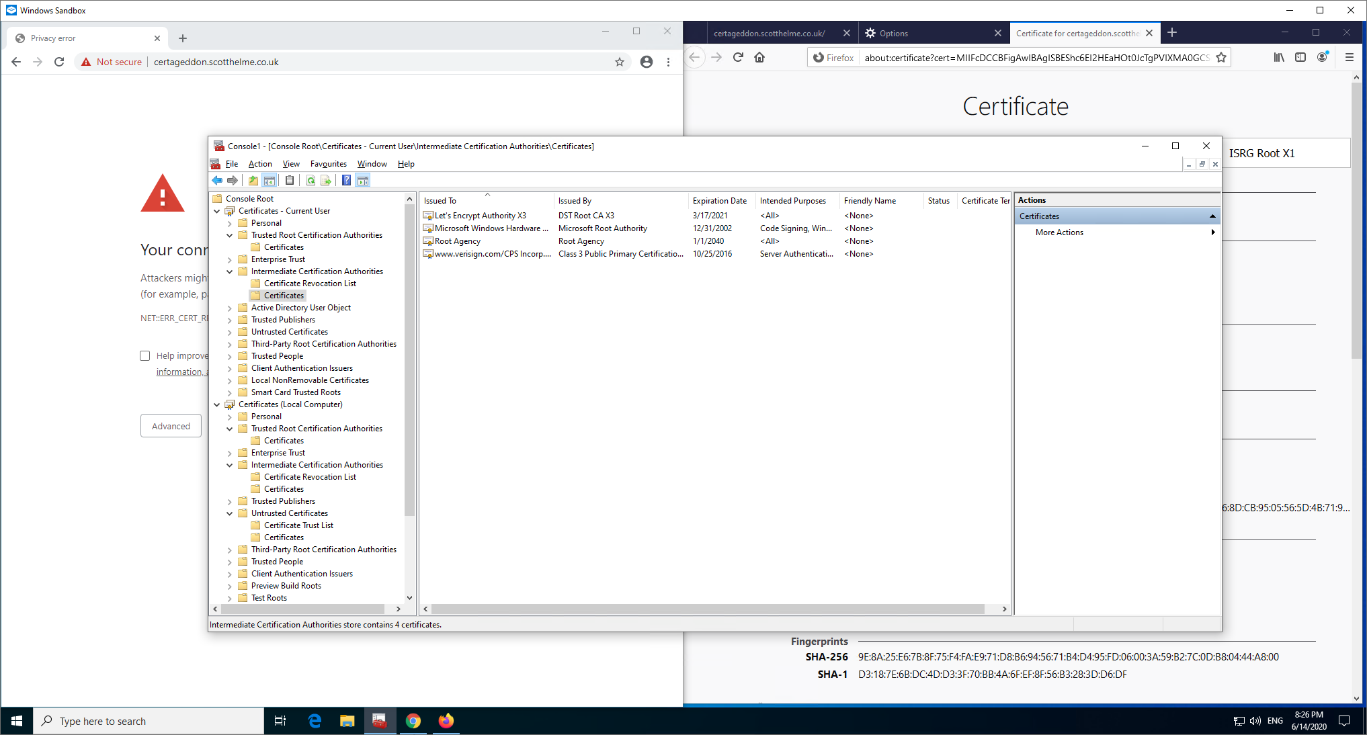This screenshot has width=1367, height=735.
Task: Click Firefox home icon
Action: click(x=759, y=58)
